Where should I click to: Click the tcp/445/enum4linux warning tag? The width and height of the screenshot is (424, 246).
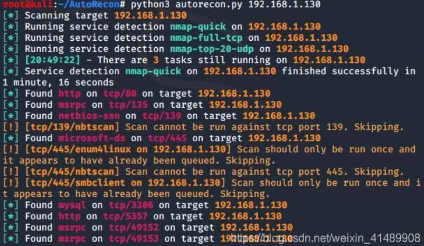pos(81,149)
